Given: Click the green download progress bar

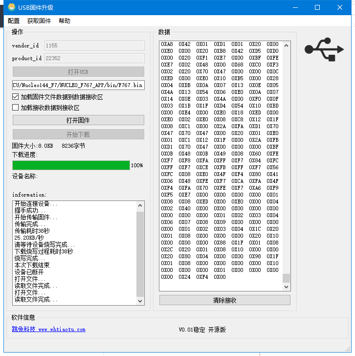Looking at the screenshot, I should coord(71,165).
